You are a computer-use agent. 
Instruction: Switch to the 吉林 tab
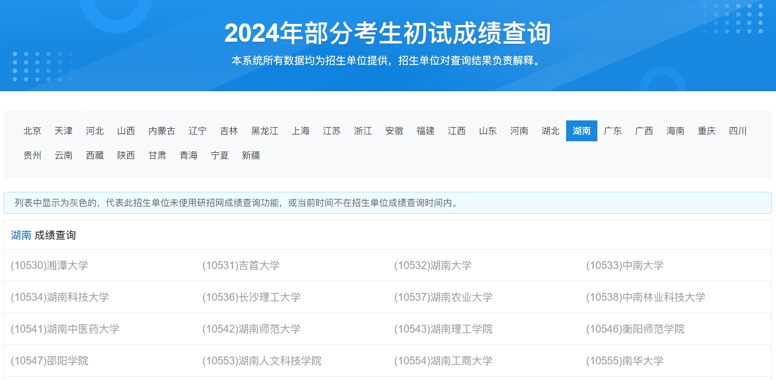[x=229, y=131]
